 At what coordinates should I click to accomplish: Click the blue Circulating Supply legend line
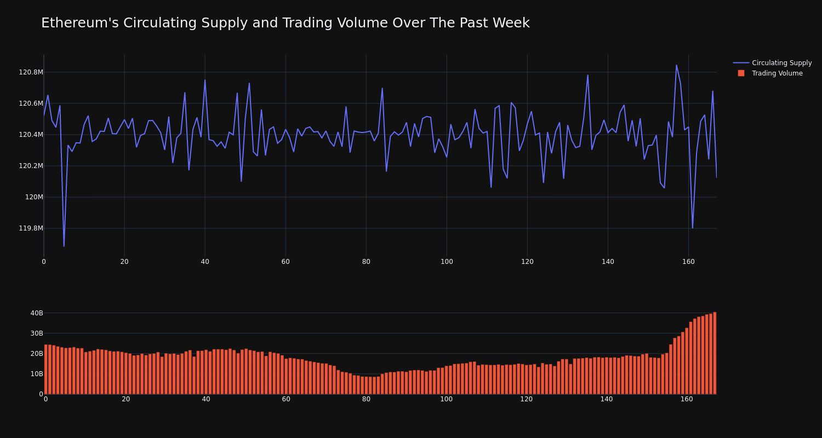(x=741, y=63)
